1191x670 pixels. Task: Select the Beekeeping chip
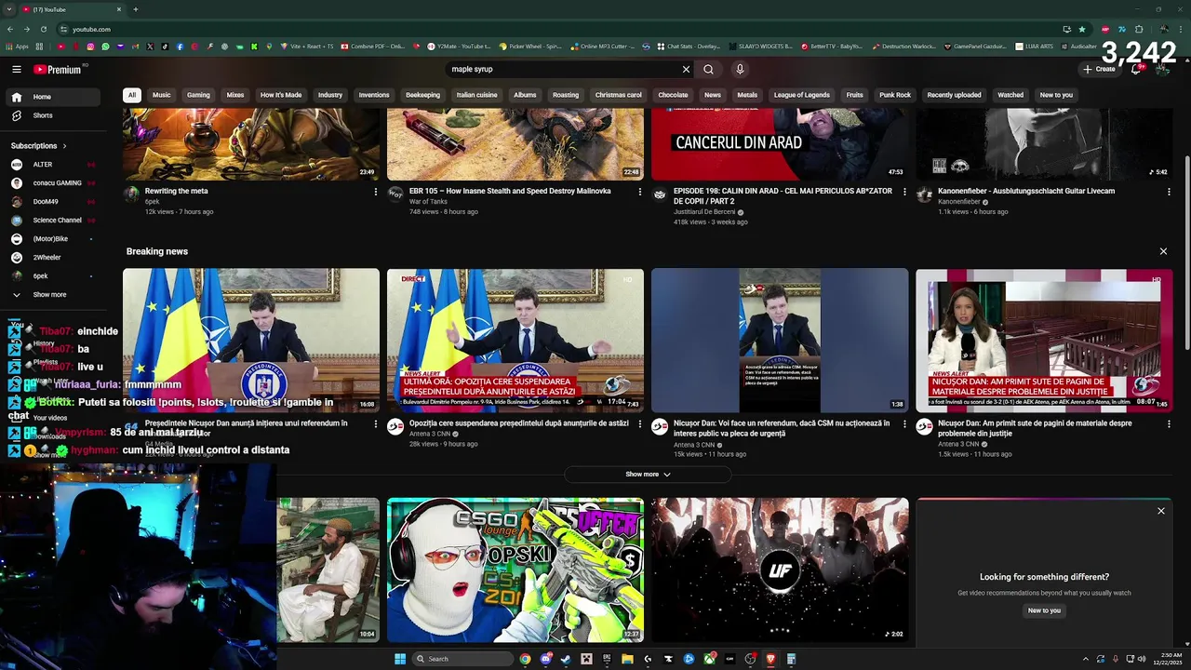[x=422, y=95]
